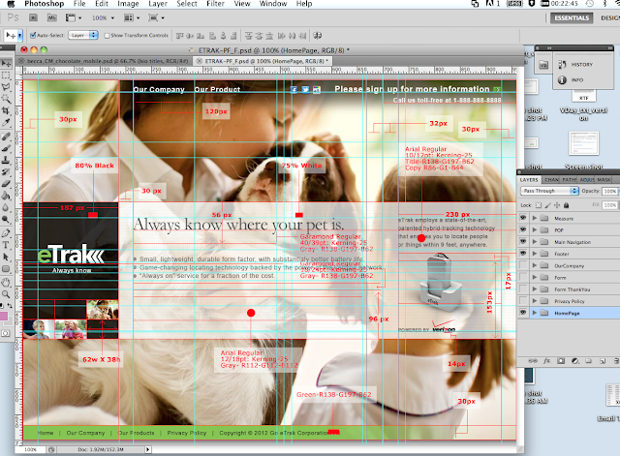Viewport: 620px width, 456px height.
Task: Expand the Privacy Policy layer group
Action: [535, 301]
